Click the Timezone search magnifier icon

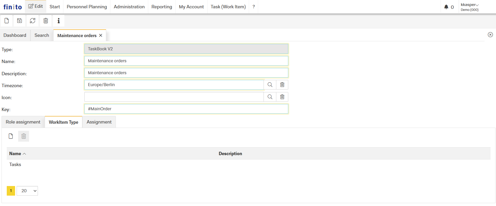point(270,85)
